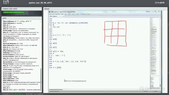Click the editor horizontal scrollbar
Image resolution: width=169 pixels, height=95 pixels.
coord(56,89)
